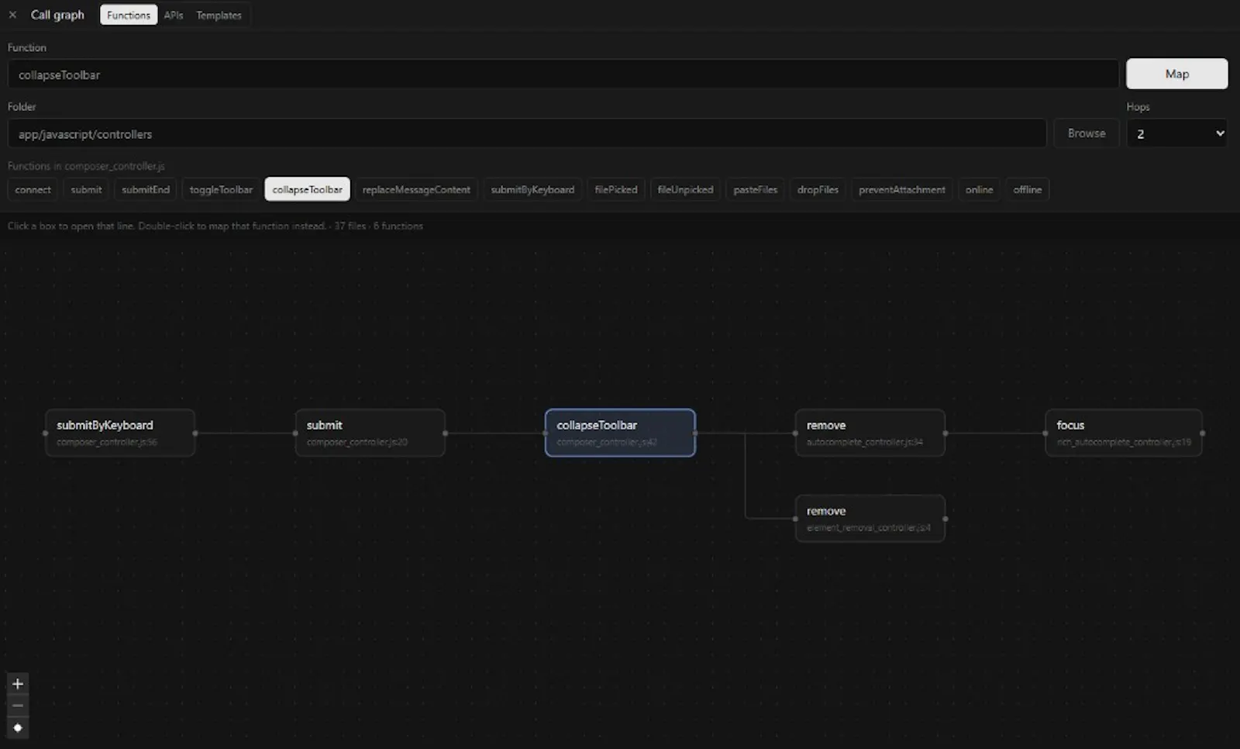The width and height of the screenshot is (1240, 749).
Task: Select the dropFiles function chip
Action: (818, 189)
